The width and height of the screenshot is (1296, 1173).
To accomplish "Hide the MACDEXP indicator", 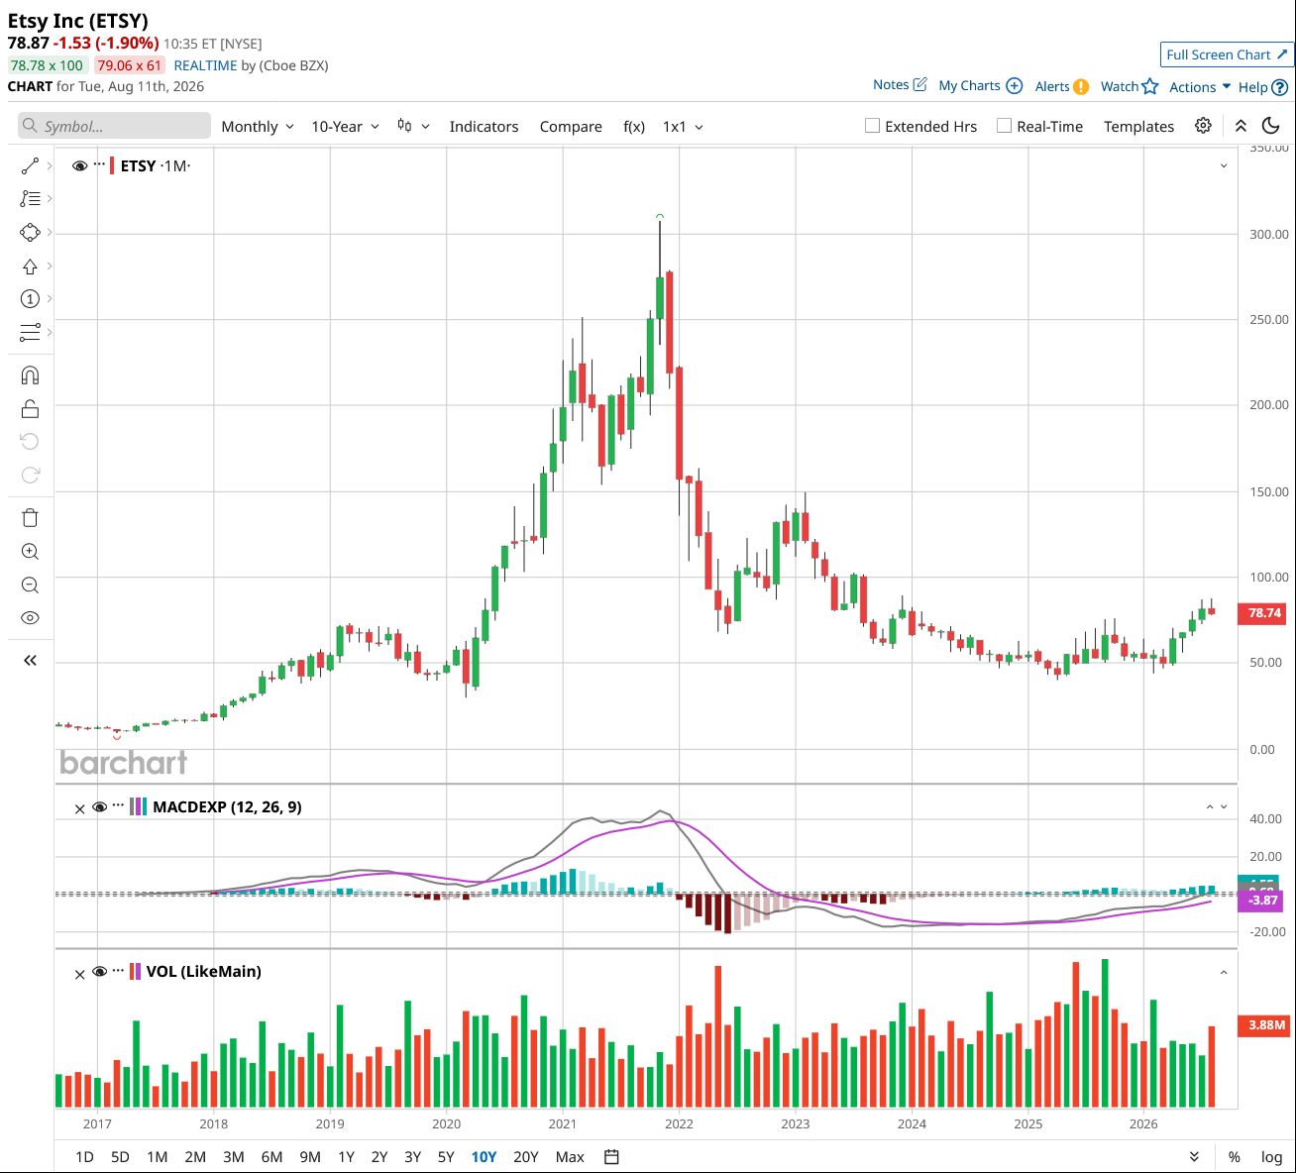I will 99,807.
